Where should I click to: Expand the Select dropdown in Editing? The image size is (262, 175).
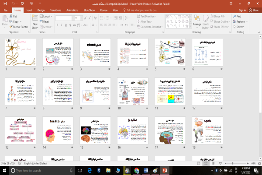click(x=241, y=27)
